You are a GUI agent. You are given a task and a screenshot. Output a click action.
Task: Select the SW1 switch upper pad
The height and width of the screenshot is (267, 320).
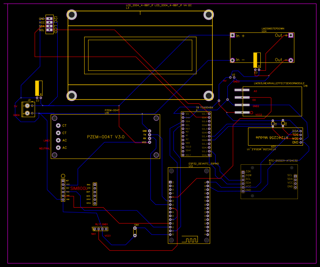click(135, 228)
